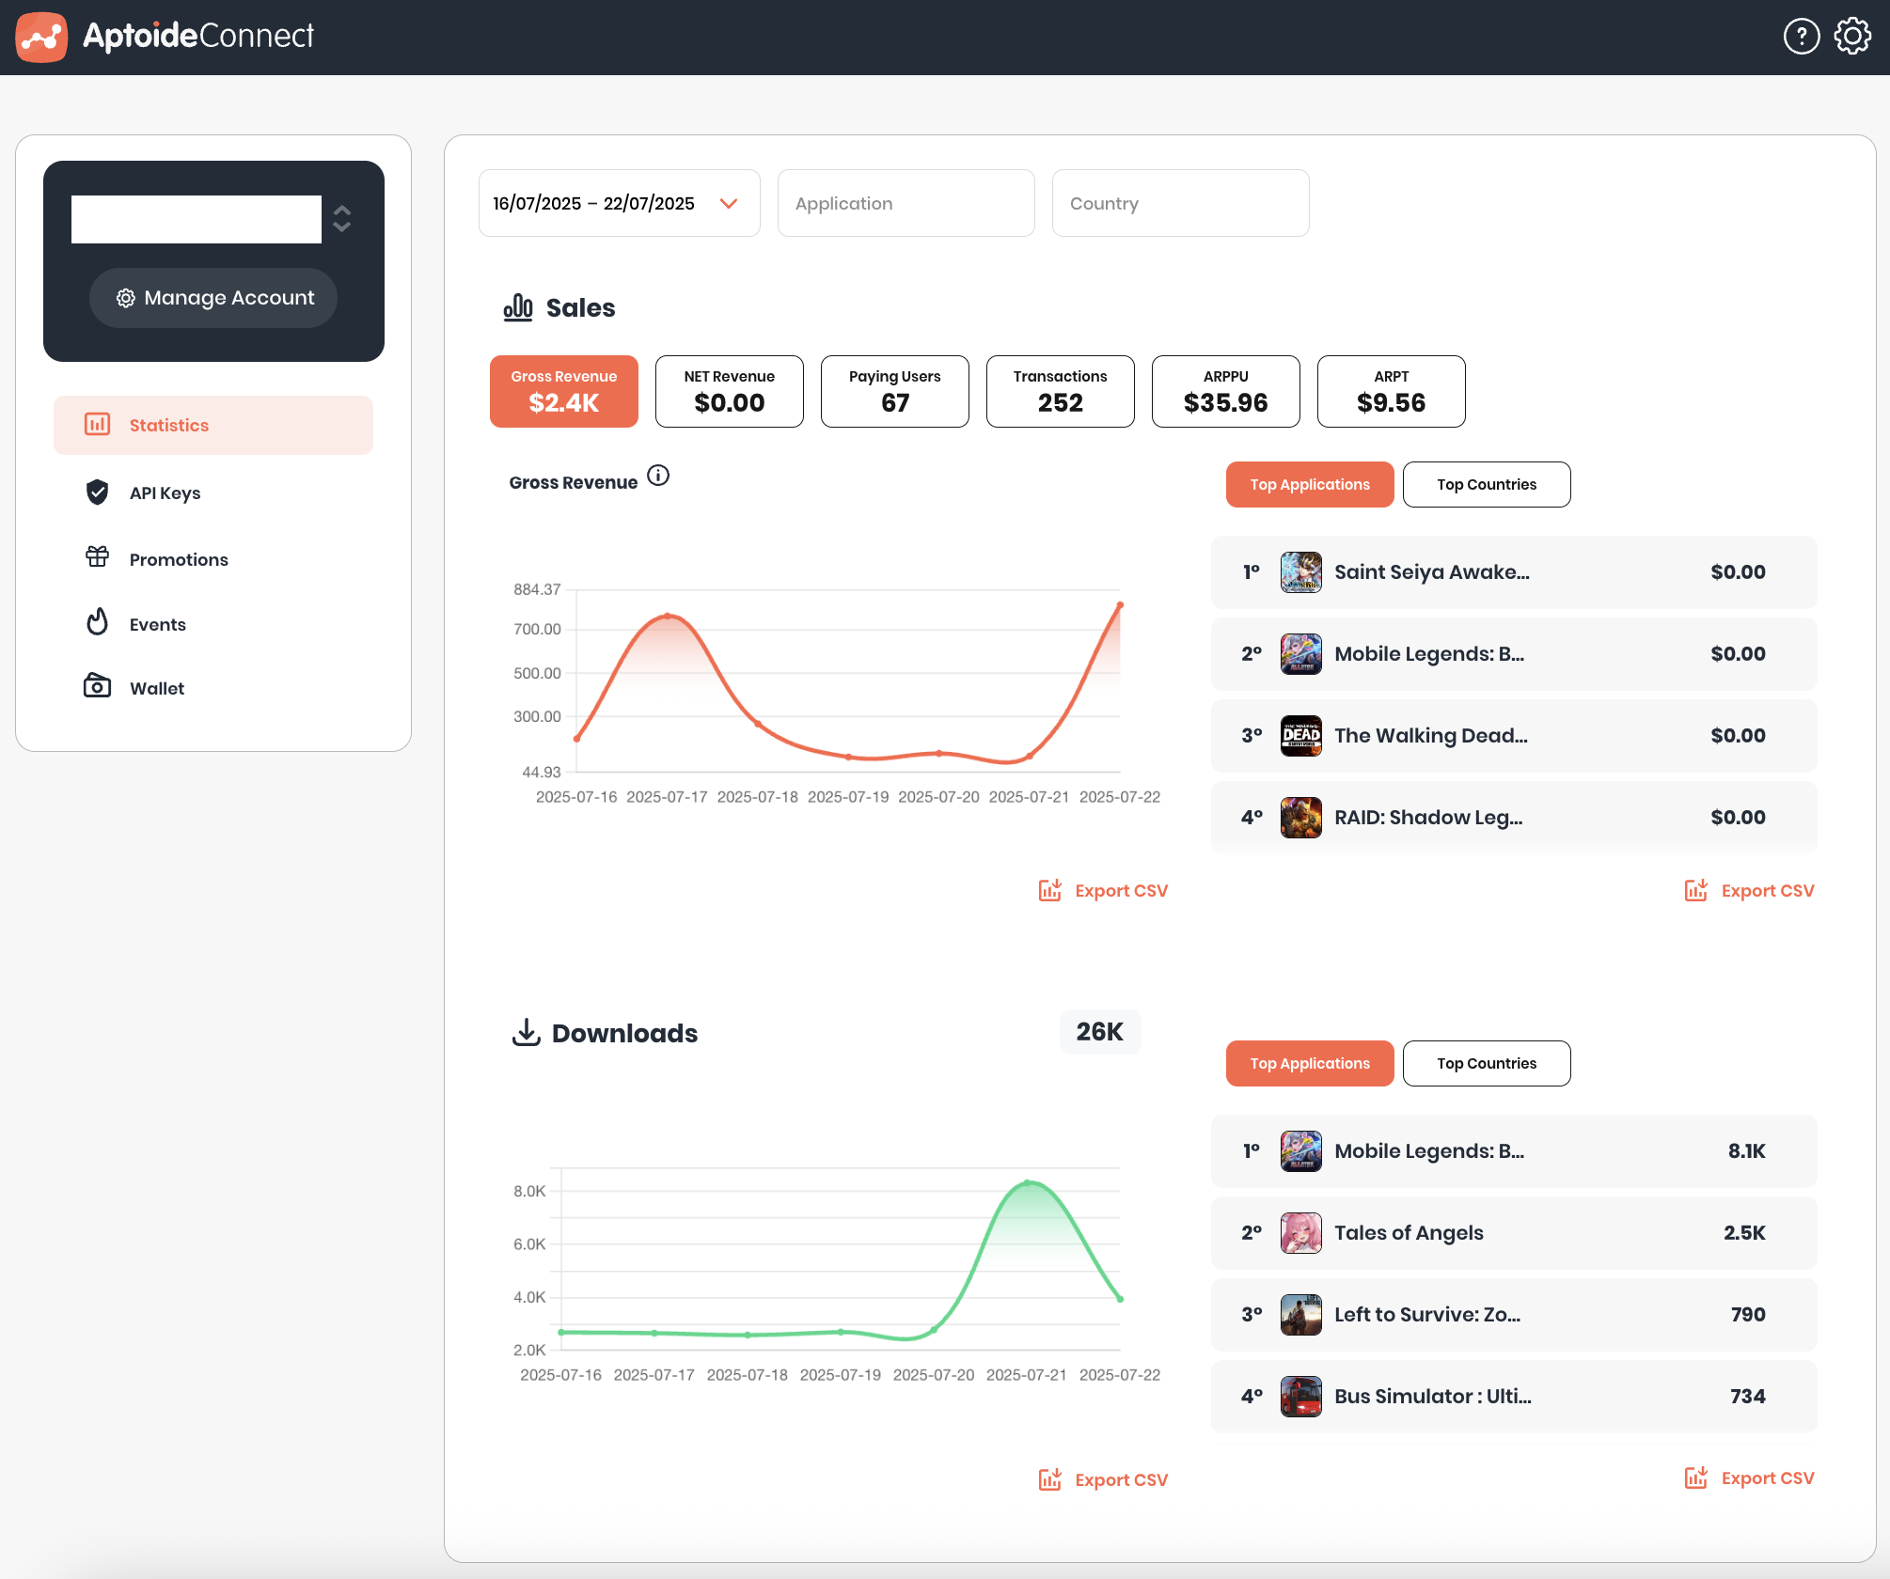Click the Sales bar chart icon
Image resolution: width=1890 pixels, height=1579 pixels.
pos(518,307)
